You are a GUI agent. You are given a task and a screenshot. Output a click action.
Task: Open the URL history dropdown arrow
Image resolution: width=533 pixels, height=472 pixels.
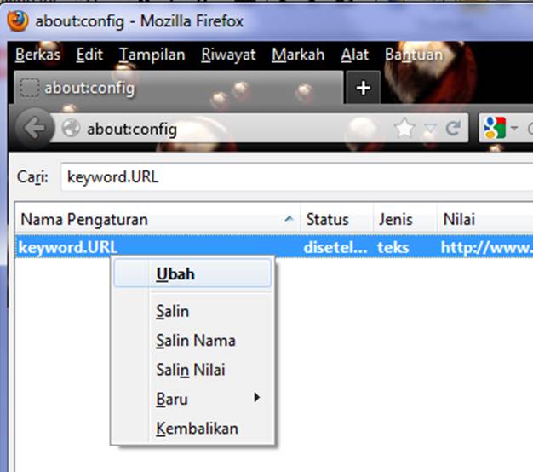tap(430, 129)
